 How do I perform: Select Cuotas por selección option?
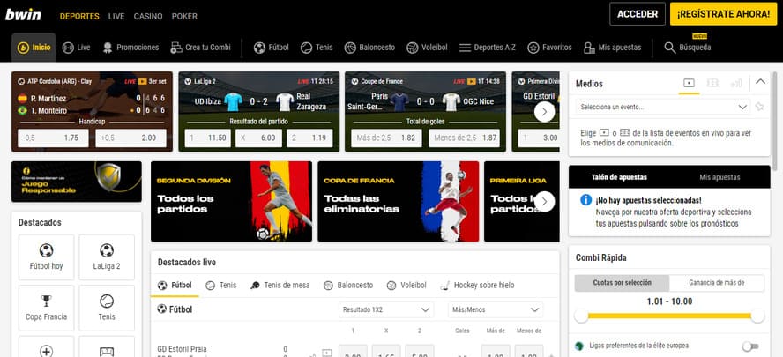point(622,283)
